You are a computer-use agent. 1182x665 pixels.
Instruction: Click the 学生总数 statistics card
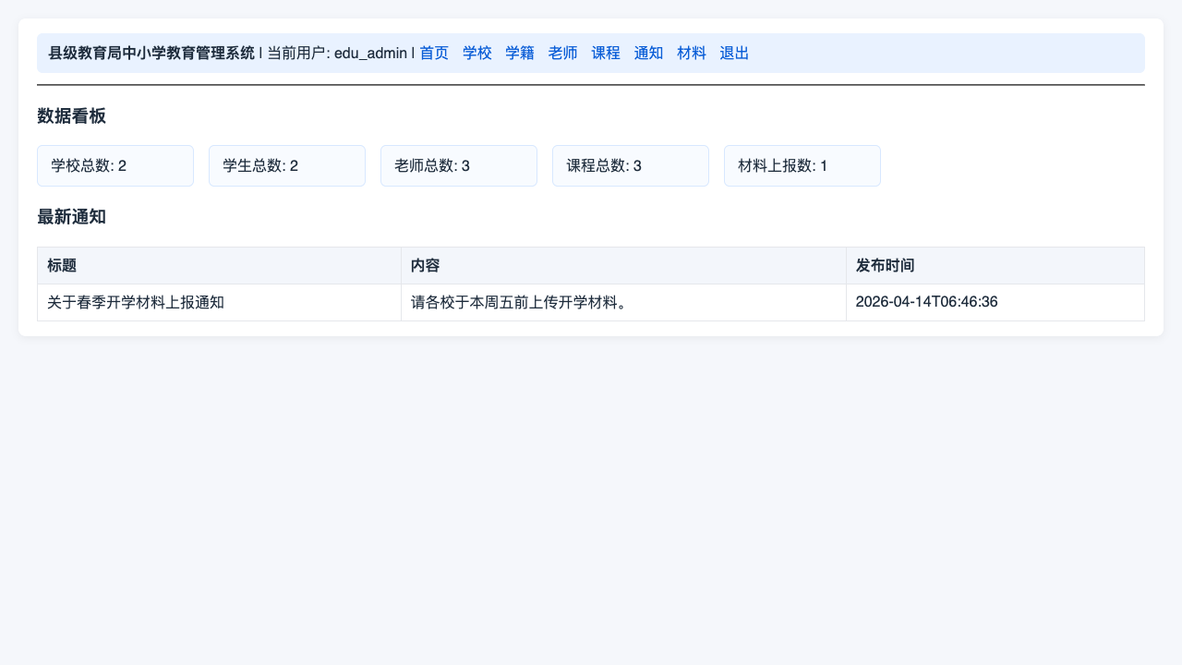tap(287, 166)
